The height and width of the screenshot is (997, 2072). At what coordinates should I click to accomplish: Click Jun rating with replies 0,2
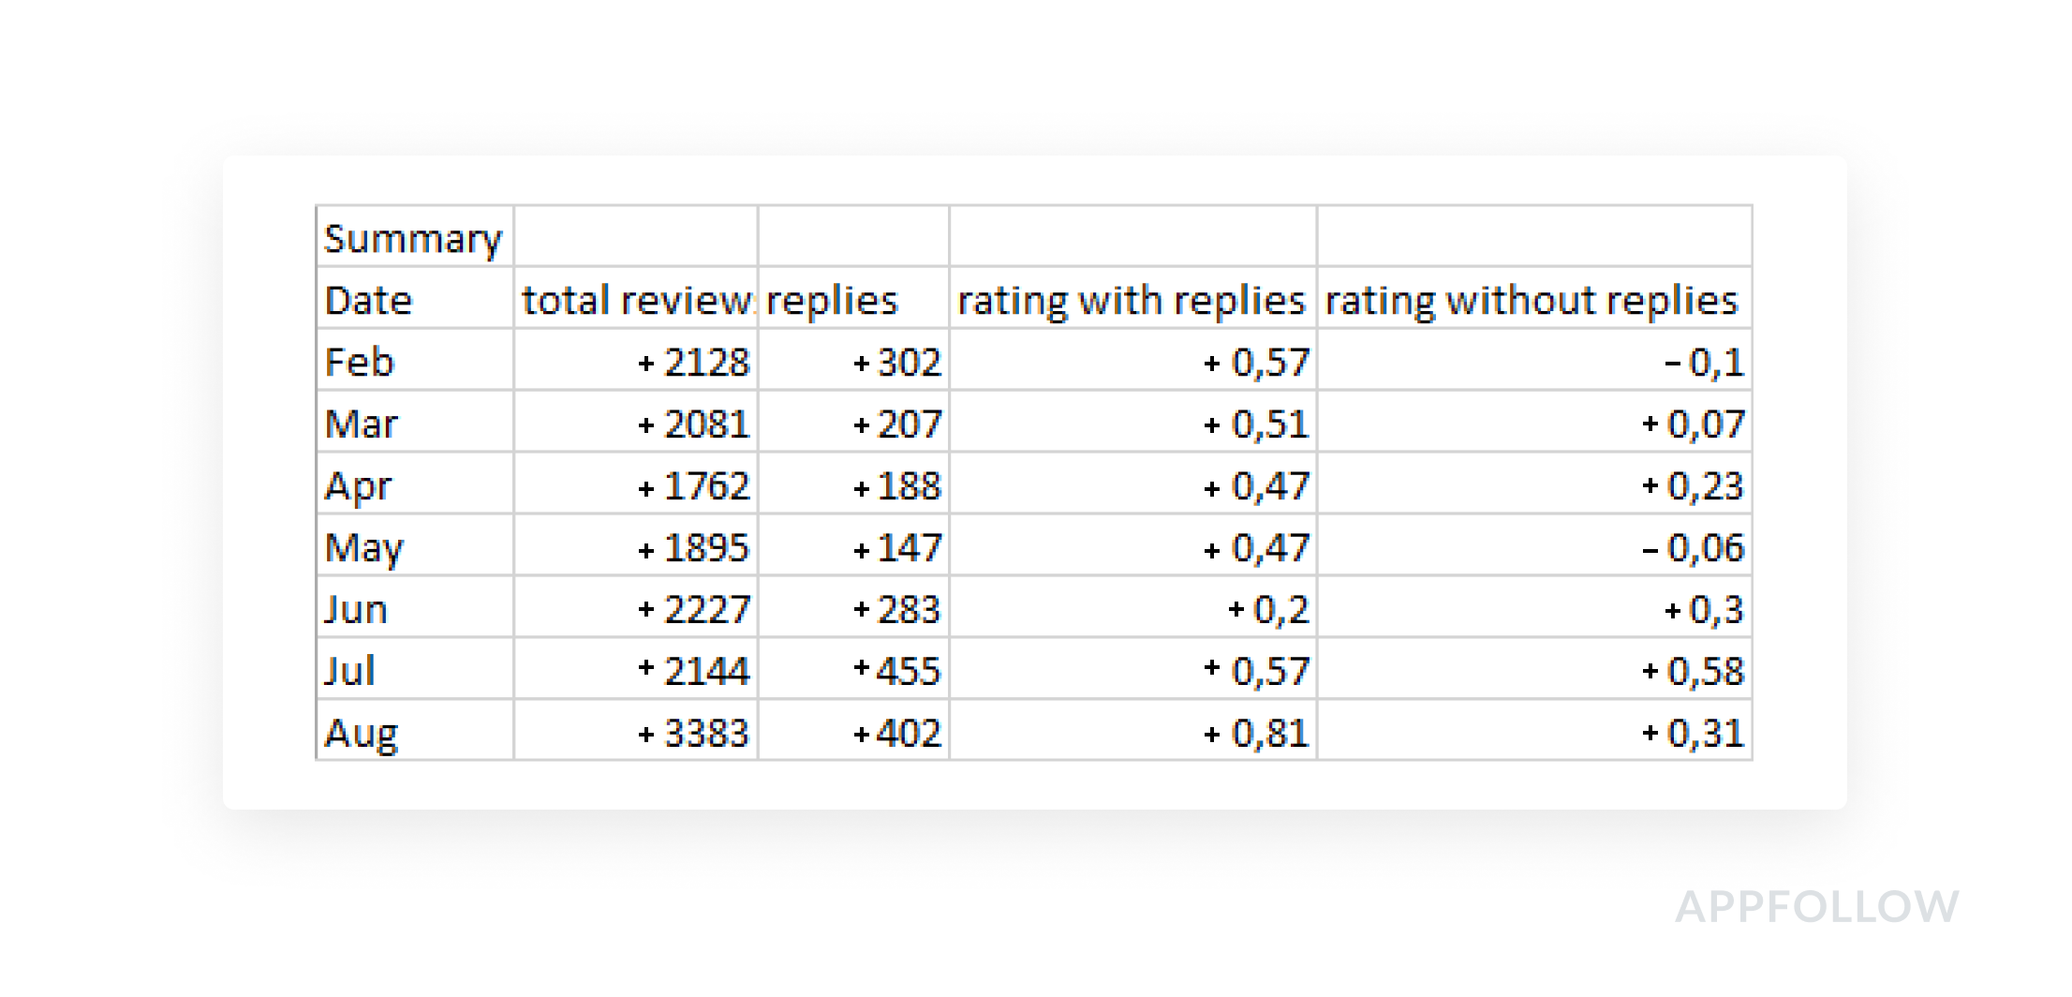pos(1268,610)
